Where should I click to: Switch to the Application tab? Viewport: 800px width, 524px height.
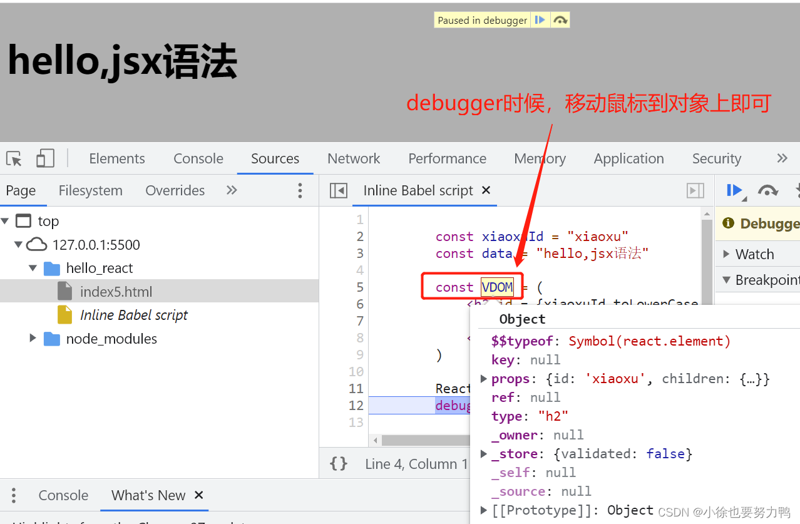629,158
